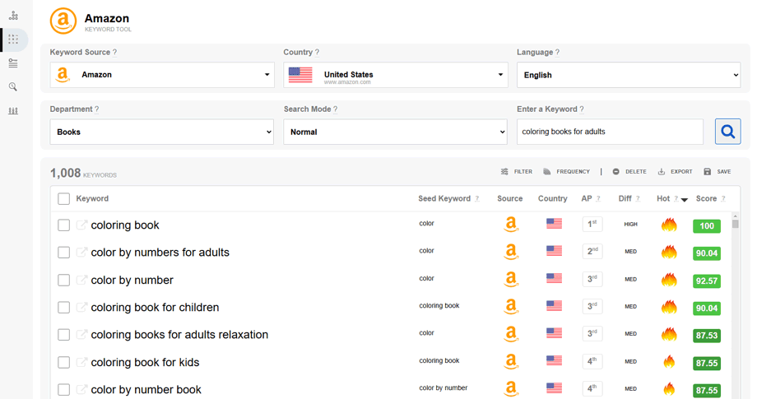The image size is (757, 399).
Task: Toggle the select-all checkbox in table header
Action: [x=63, y=199]
